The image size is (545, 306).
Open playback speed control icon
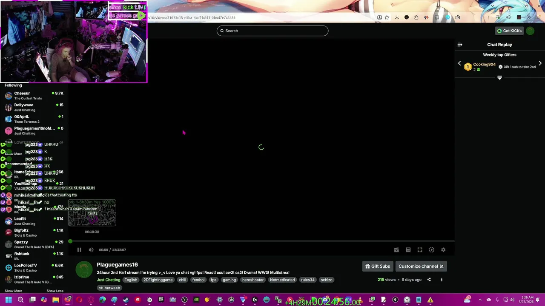[431, 250]
